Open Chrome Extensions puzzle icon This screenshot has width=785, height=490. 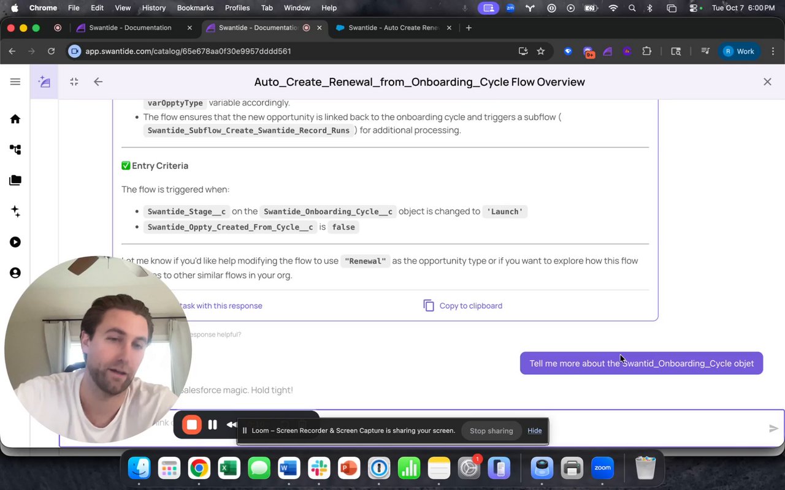pyautogui.click(x=646, y=51)
